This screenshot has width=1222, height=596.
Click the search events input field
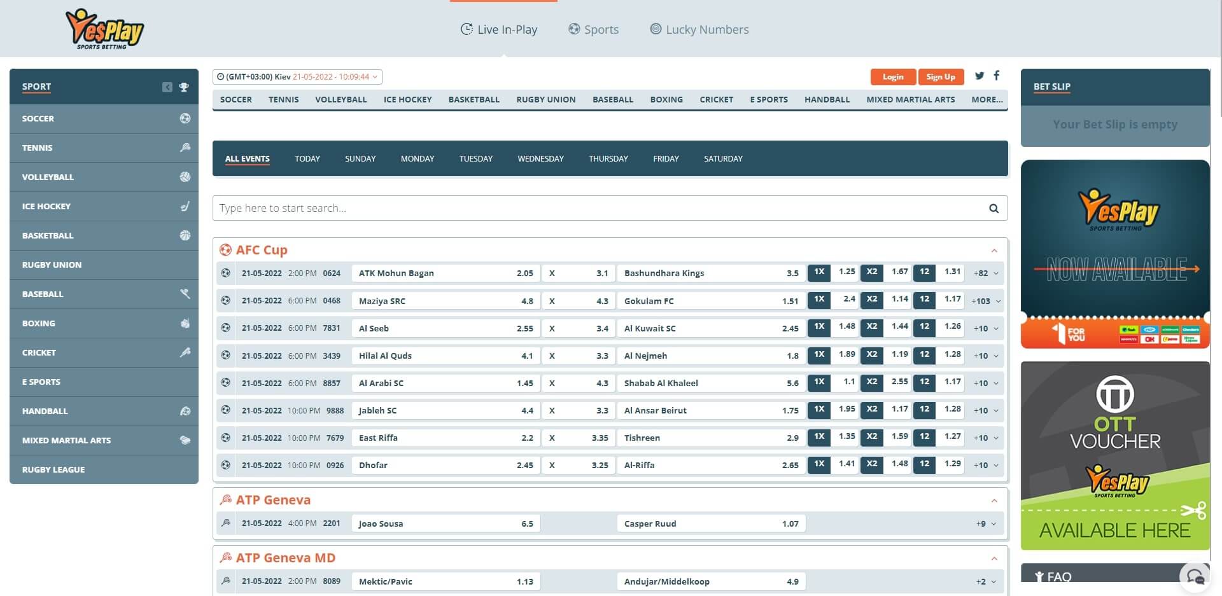[598, 209]
